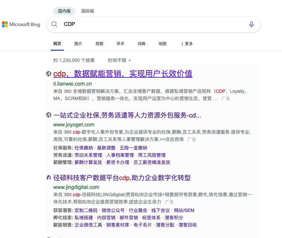Click the 行业展会 sublink
This screenshot has height=238, width=282.
tap(138, 210)
